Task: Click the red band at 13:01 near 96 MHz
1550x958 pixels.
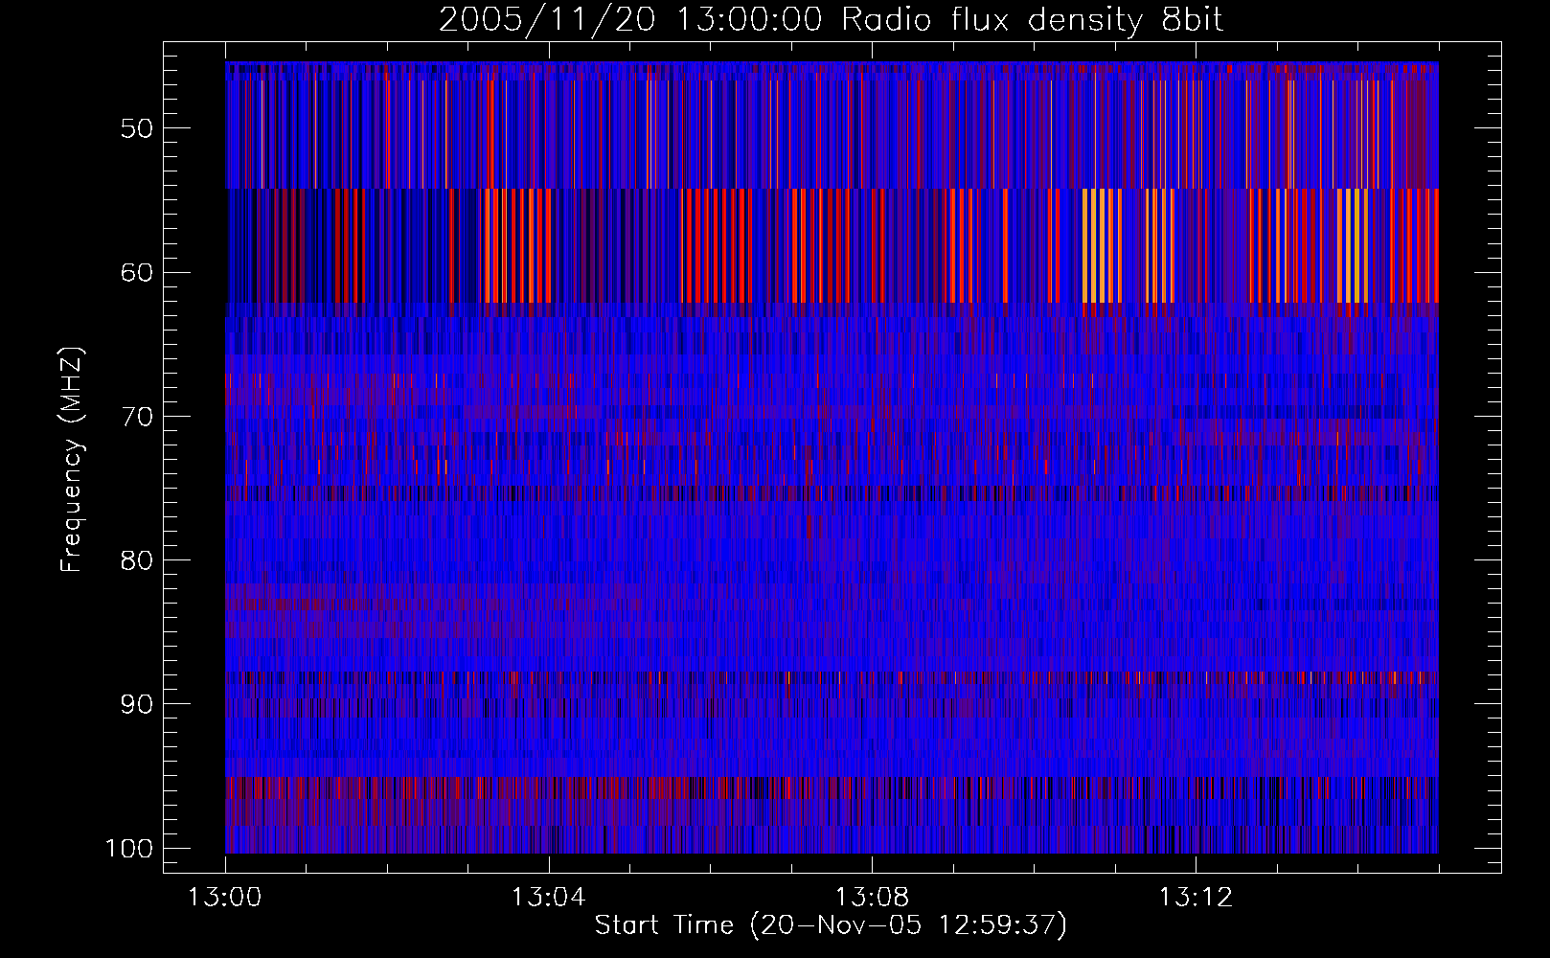Action: tap(307, 789)
